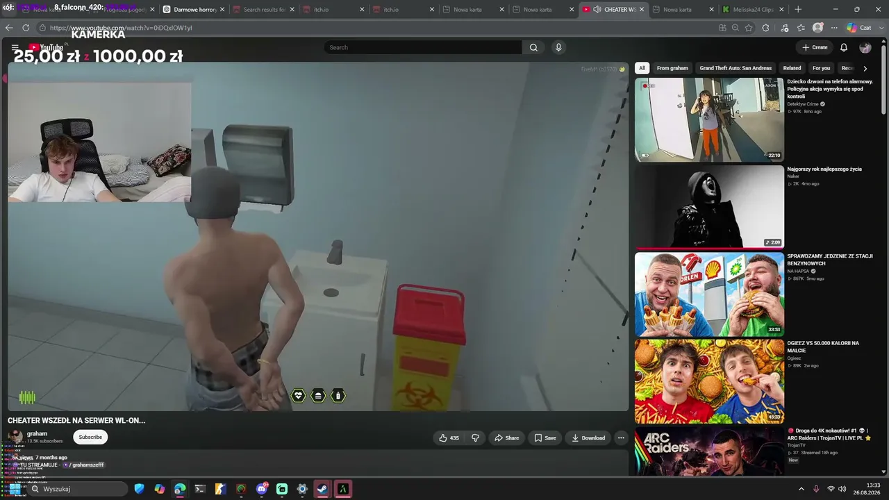
Task: Share the video
Action: point(506,437)
